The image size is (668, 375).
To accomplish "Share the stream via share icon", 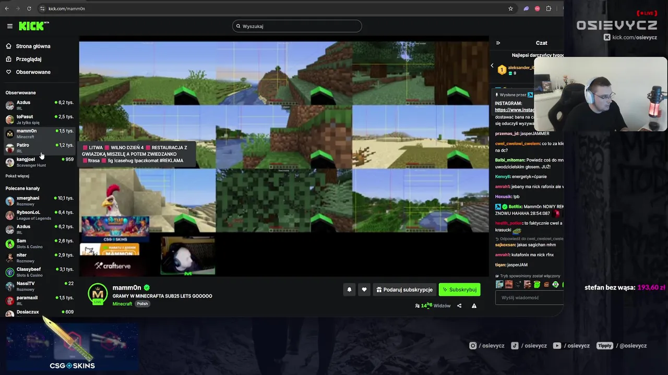I will [x=459, y=306].
